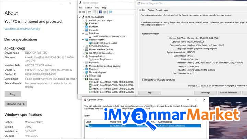The width and height of the screenshot is (247, 139).
Task: Click the Next Page button
Action: (205, 92)
